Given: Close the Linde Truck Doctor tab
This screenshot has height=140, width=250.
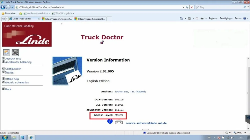Looking at the screenshot, I should (x=39, y=19).
